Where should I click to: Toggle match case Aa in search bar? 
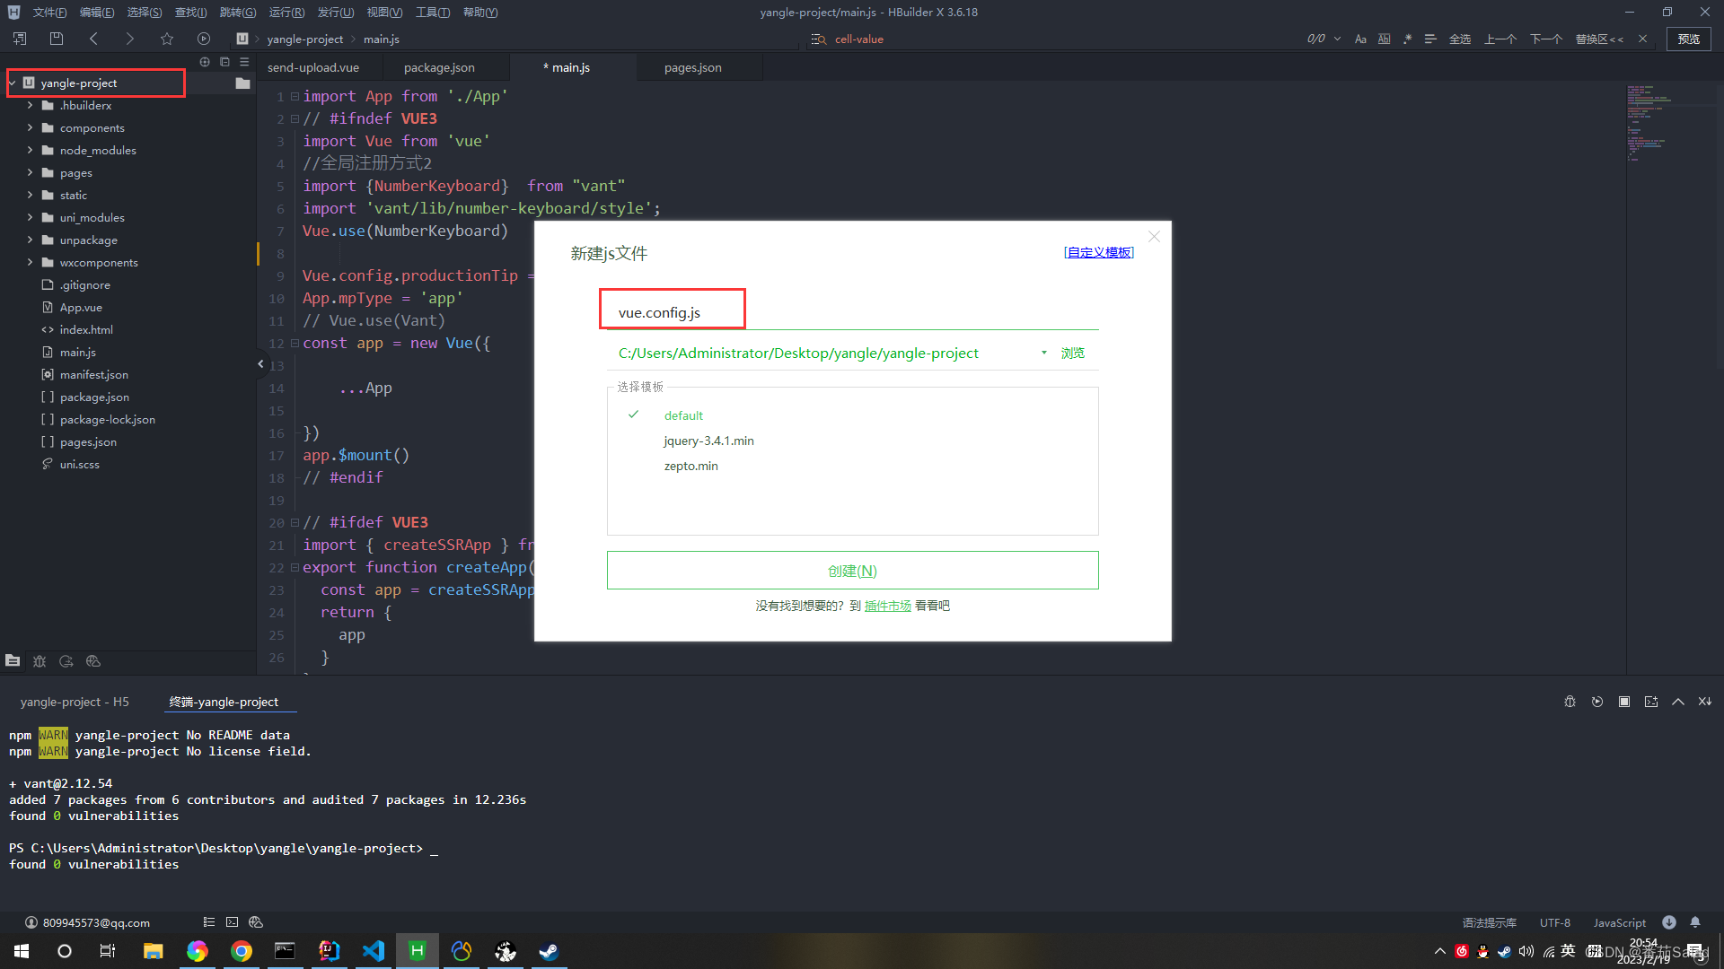[1360, 39]
